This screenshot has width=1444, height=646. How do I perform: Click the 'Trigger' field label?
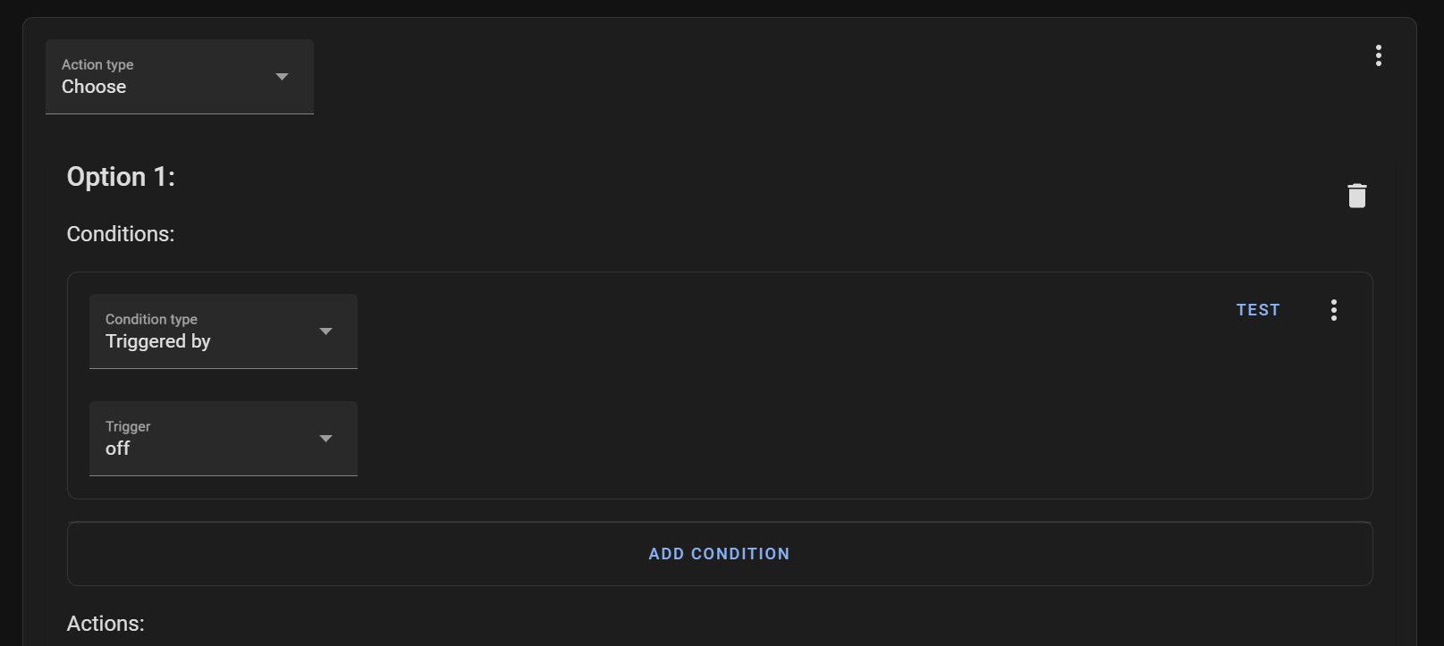point(128,426)
